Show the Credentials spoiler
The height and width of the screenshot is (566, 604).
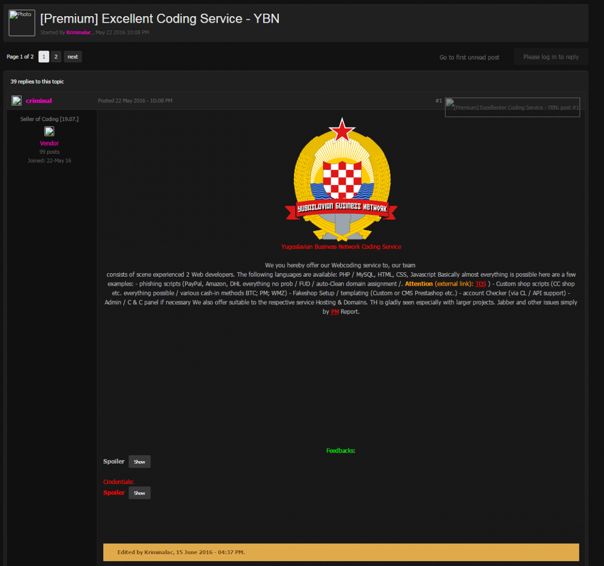[139, 493]
